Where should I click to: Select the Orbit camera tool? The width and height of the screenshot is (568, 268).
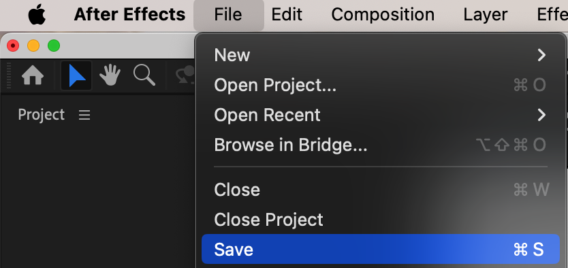(x=185, y=76)
